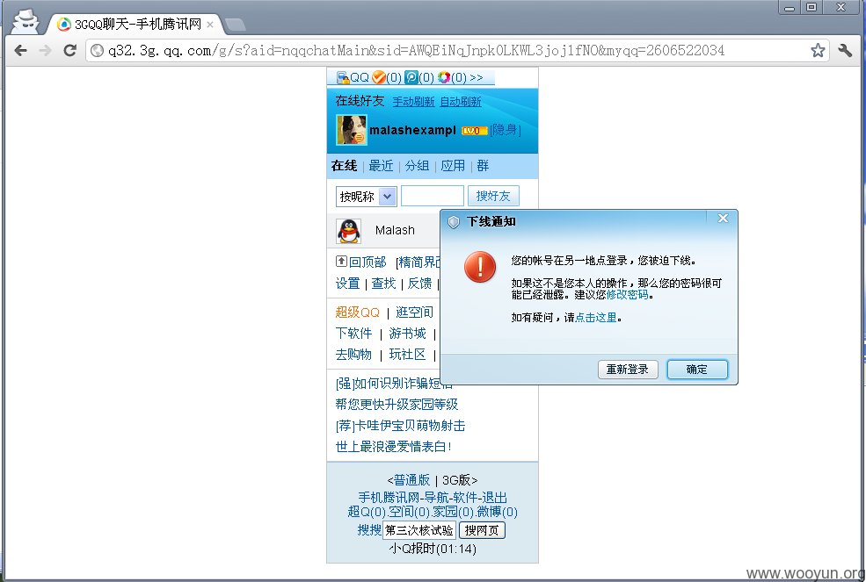The width and height of the screenshot is (866, 582).
Task: Click the 搜搜 search input field
Action: tap(419, 531)
